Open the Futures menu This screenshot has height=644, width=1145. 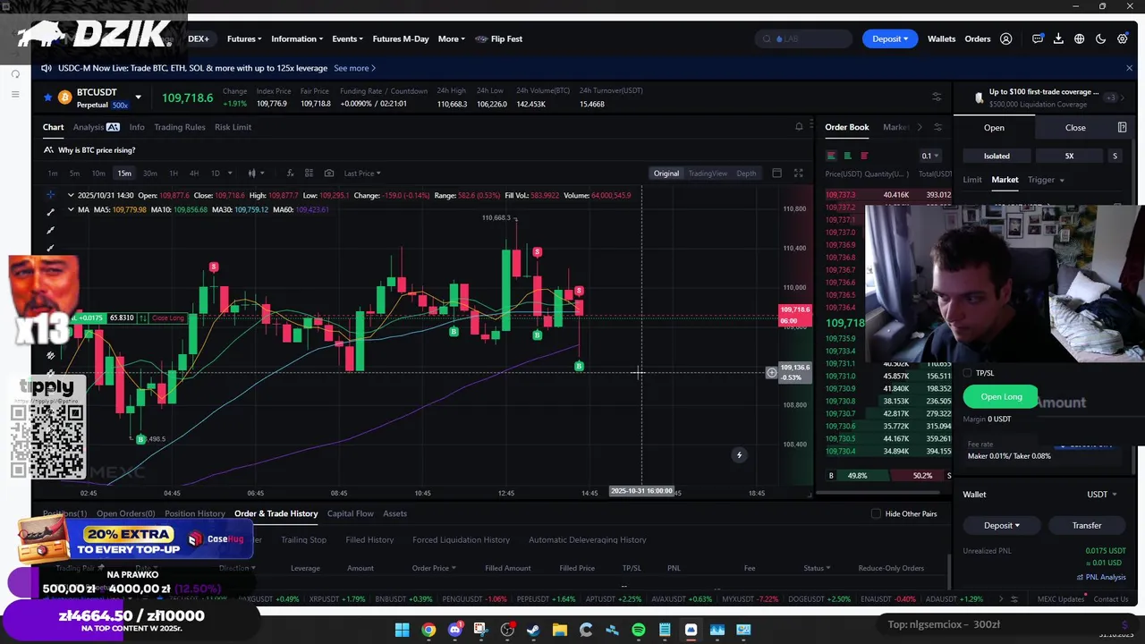point(243,39)
